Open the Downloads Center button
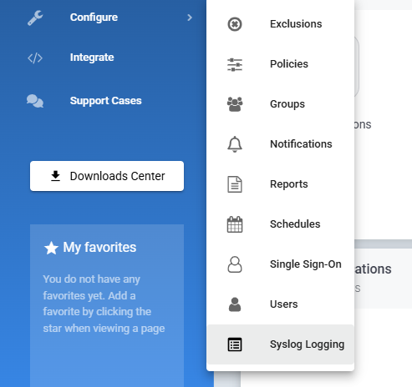 click(107, 176)
